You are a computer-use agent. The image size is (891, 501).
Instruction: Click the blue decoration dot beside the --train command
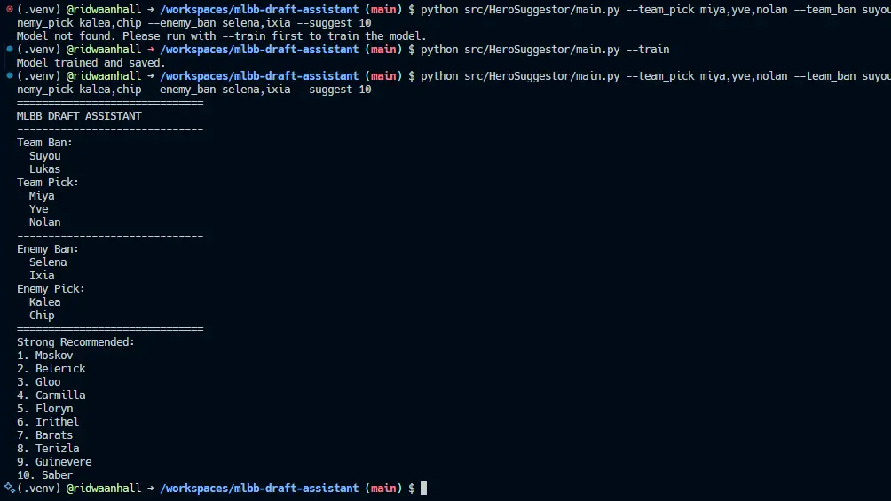(10, 49)
